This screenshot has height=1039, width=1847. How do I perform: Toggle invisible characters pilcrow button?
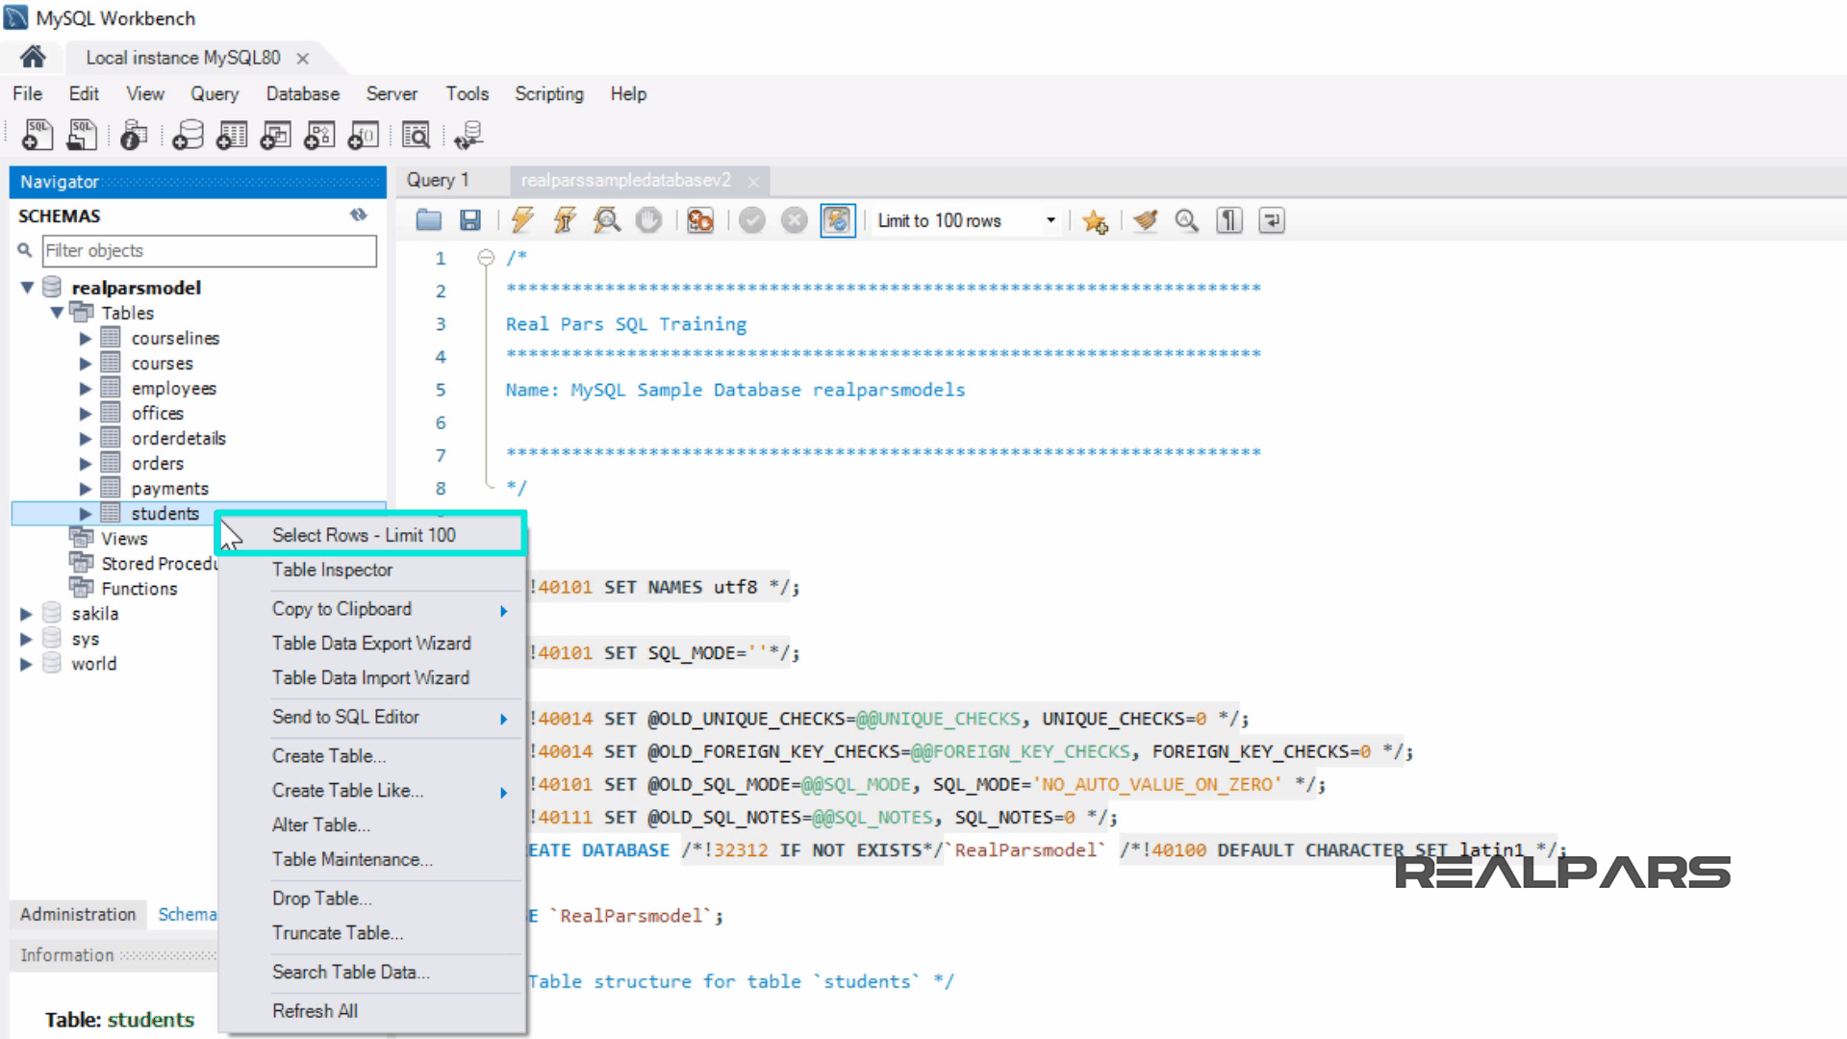tap(1228, 220)
